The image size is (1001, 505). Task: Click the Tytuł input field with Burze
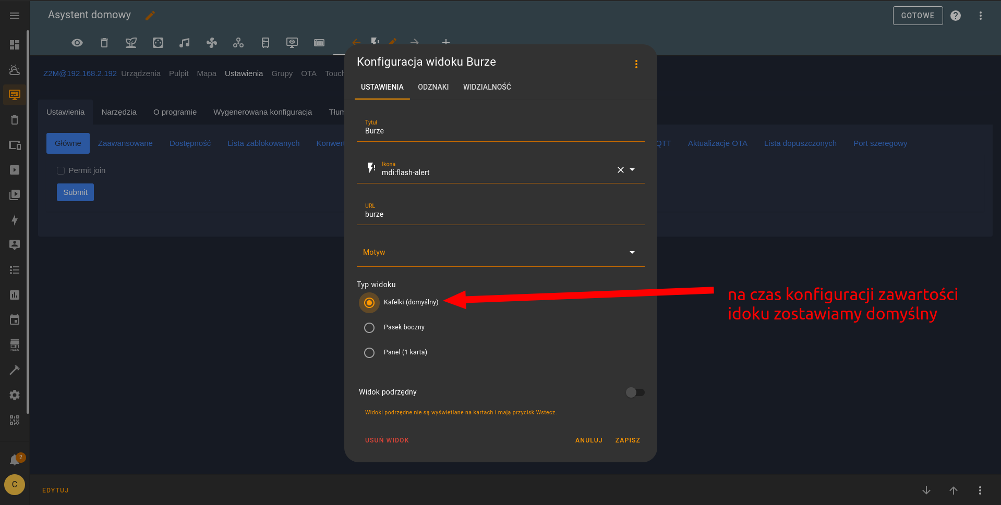(x=501, y=127)
